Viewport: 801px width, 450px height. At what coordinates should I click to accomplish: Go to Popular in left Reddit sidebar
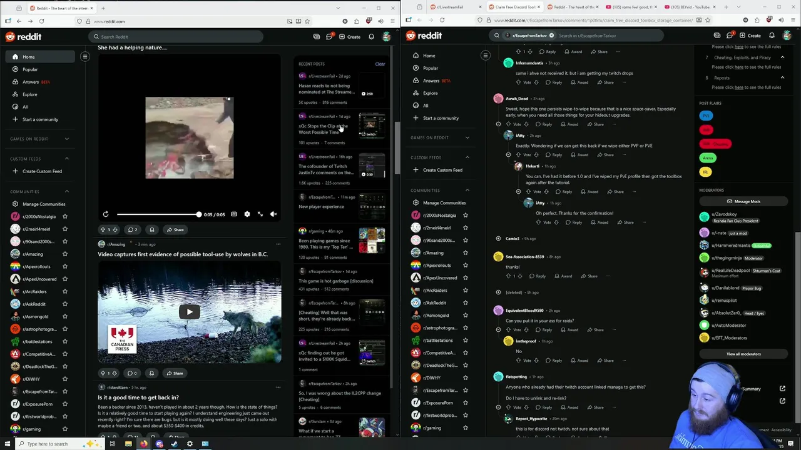pyautogui.click(x=30, y=69)
